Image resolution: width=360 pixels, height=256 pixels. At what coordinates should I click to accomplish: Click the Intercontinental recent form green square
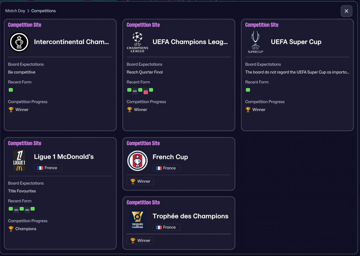click(x=11, y=90)
